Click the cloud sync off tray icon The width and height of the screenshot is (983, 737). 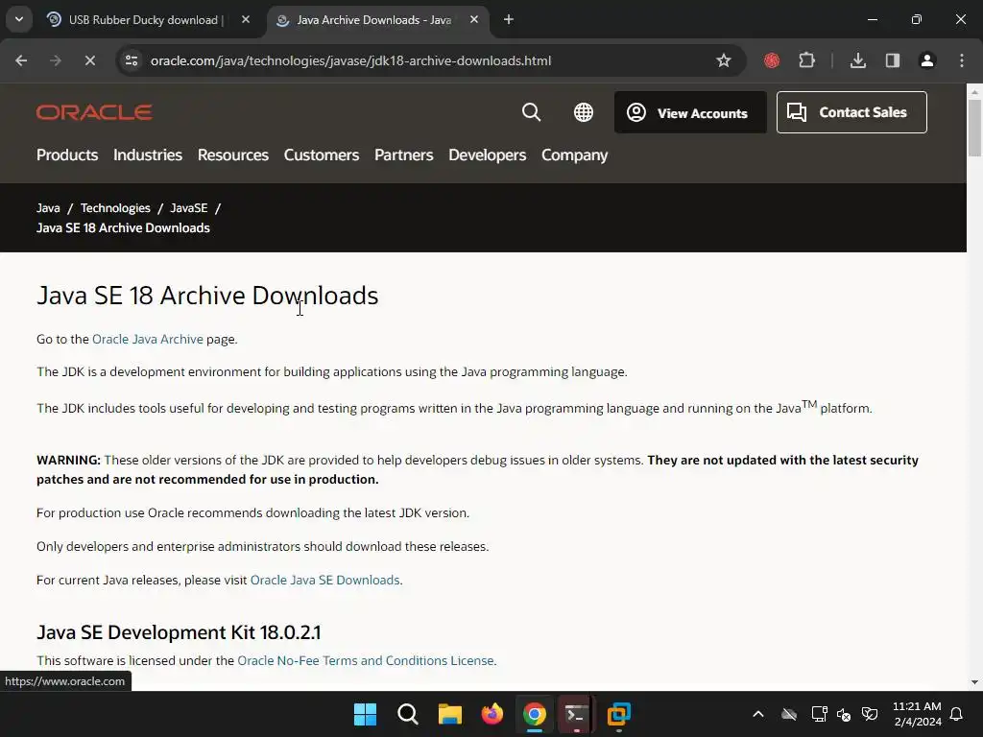(x=789, y=714)
